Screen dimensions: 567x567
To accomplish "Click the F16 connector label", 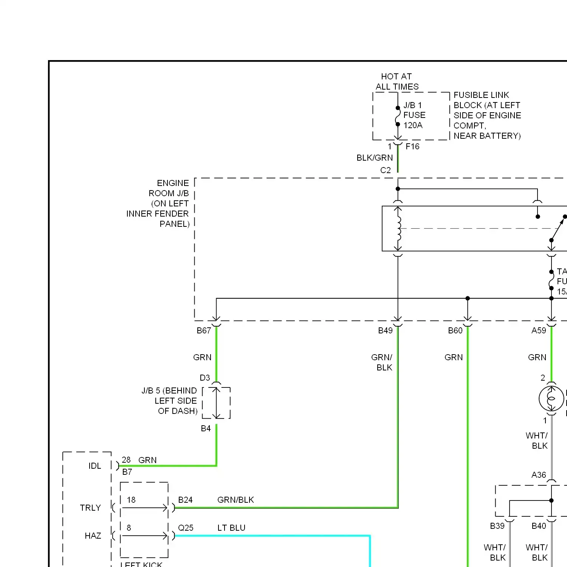I will [412, 147].
